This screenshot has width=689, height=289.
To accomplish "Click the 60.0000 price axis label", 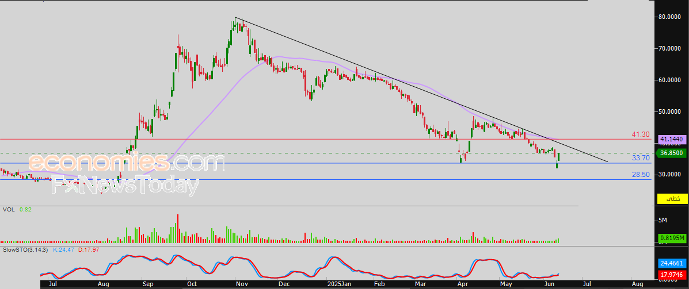I will pos(669,80).
